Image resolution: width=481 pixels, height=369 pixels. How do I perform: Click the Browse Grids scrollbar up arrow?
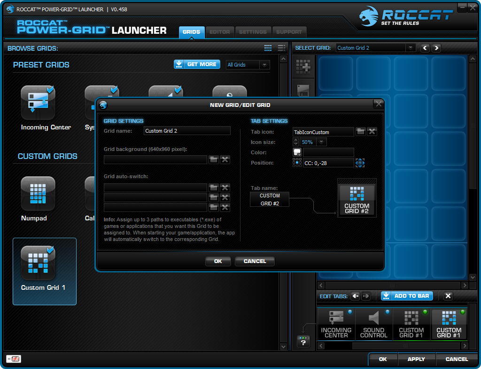point(283,59)
